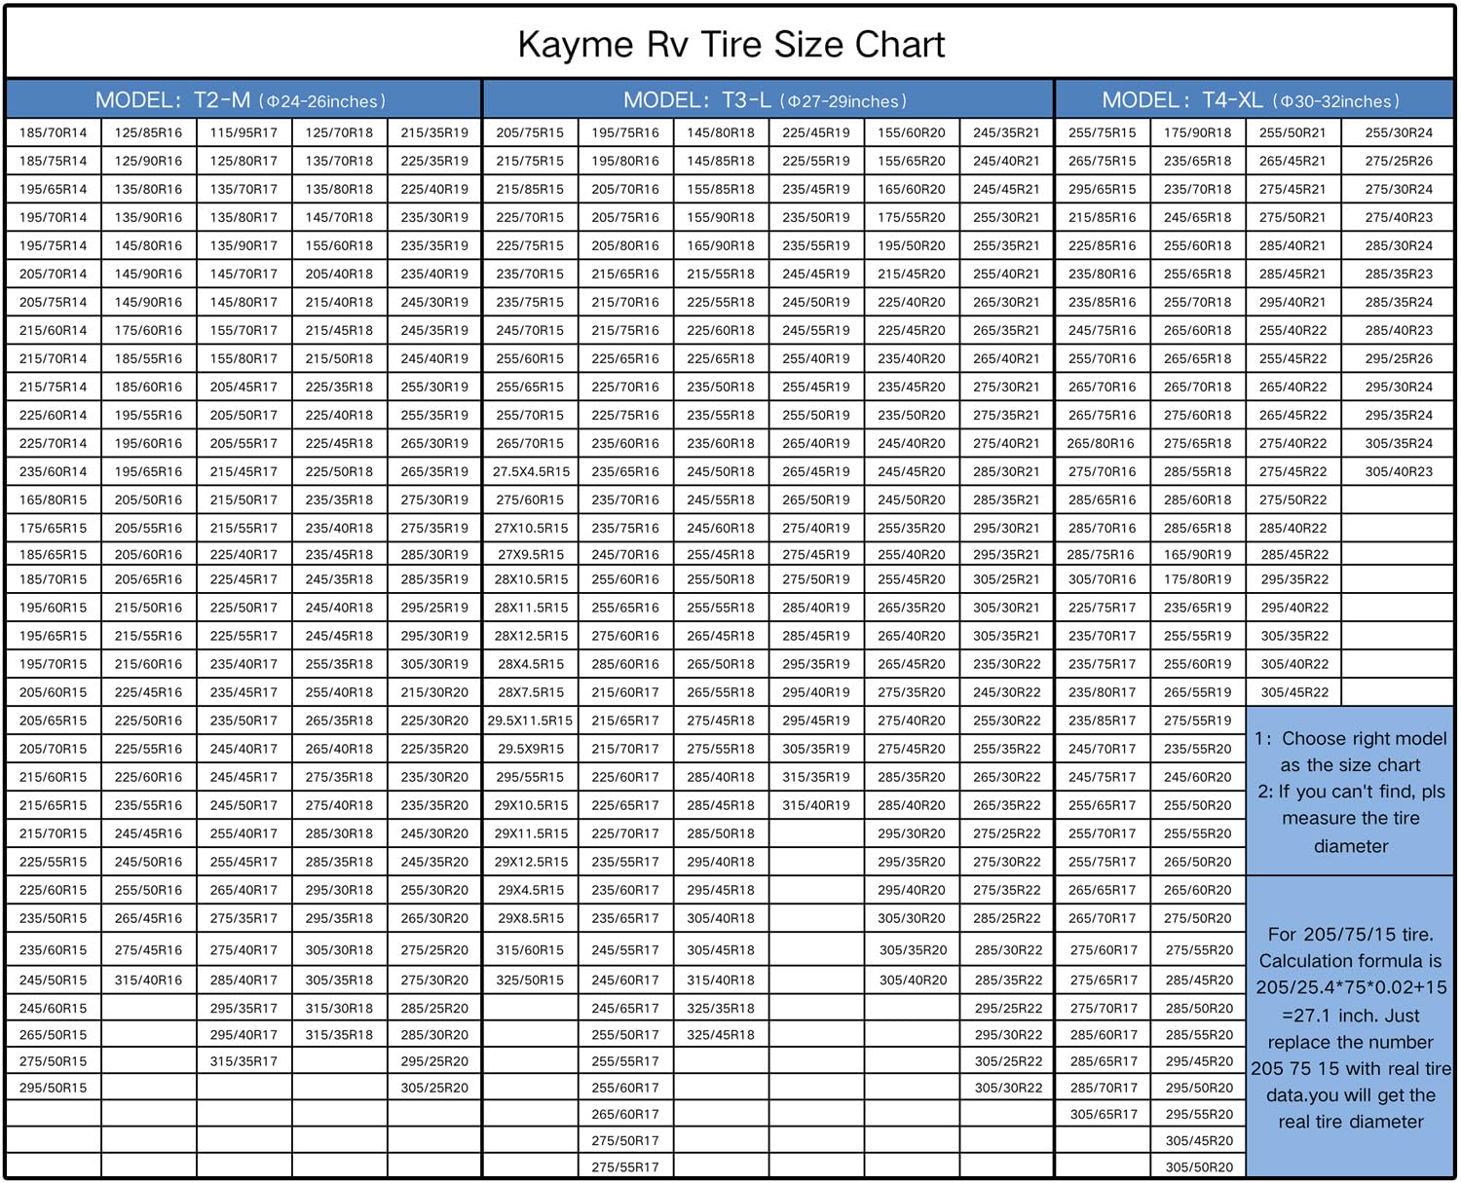Screen dimensions: 1461x1183
Task: Click the 185/70R14 tire size cell
Action: pyautogui.click(x=53, y=132)
